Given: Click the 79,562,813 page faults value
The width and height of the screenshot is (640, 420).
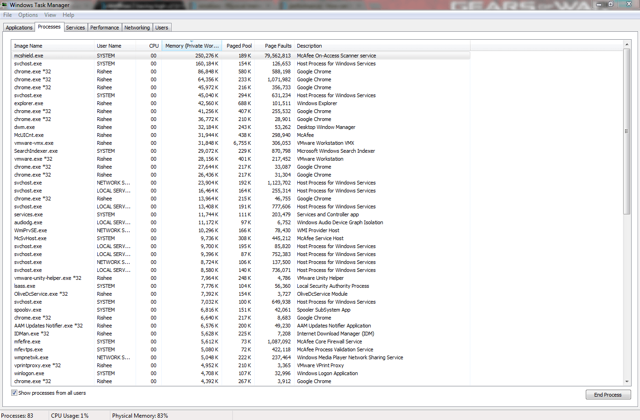Looking at the screenshot, I should [x=278, y=56].
